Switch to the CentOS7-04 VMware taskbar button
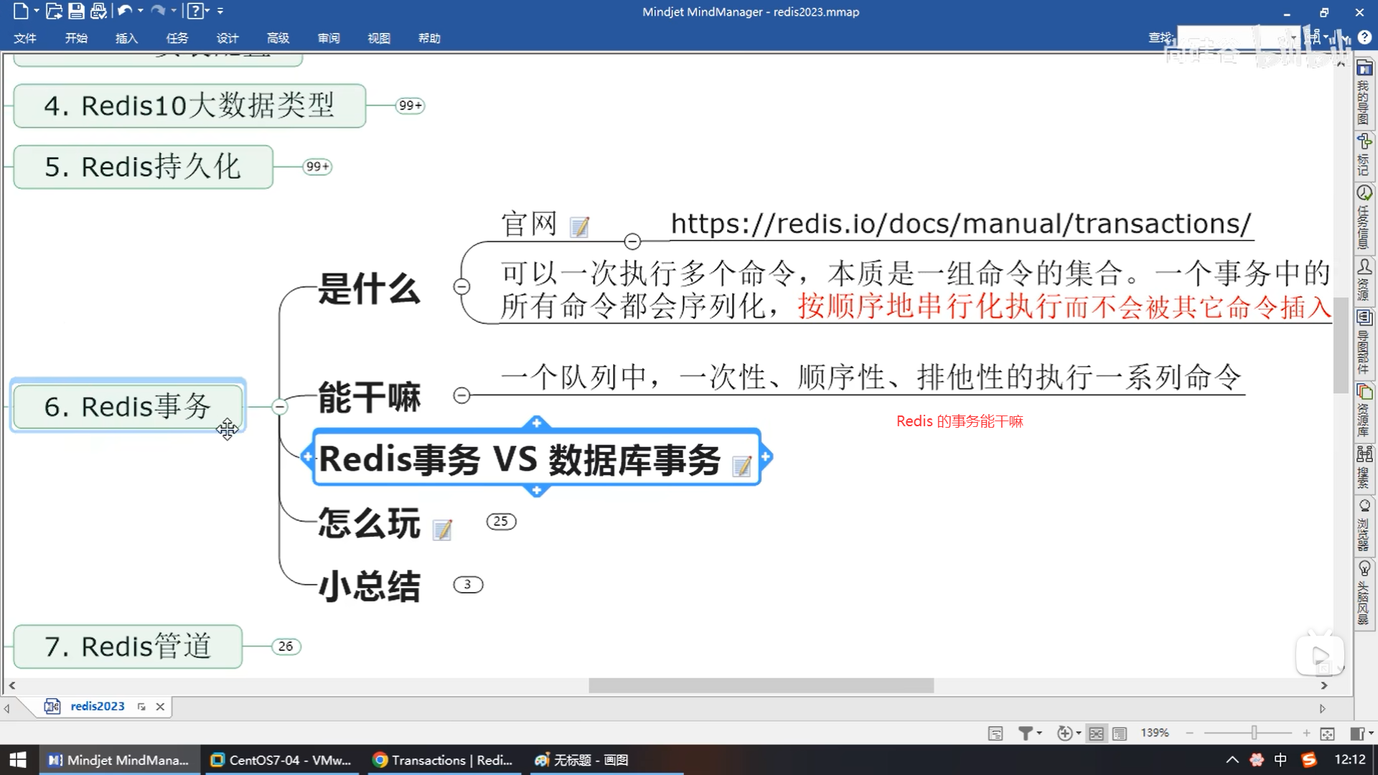 (281, 760)
